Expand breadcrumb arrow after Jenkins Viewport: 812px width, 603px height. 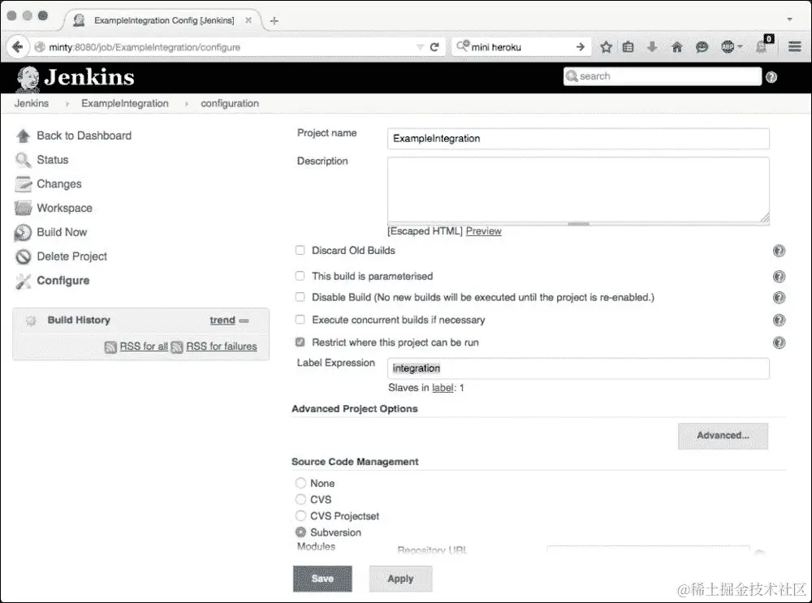67,104
